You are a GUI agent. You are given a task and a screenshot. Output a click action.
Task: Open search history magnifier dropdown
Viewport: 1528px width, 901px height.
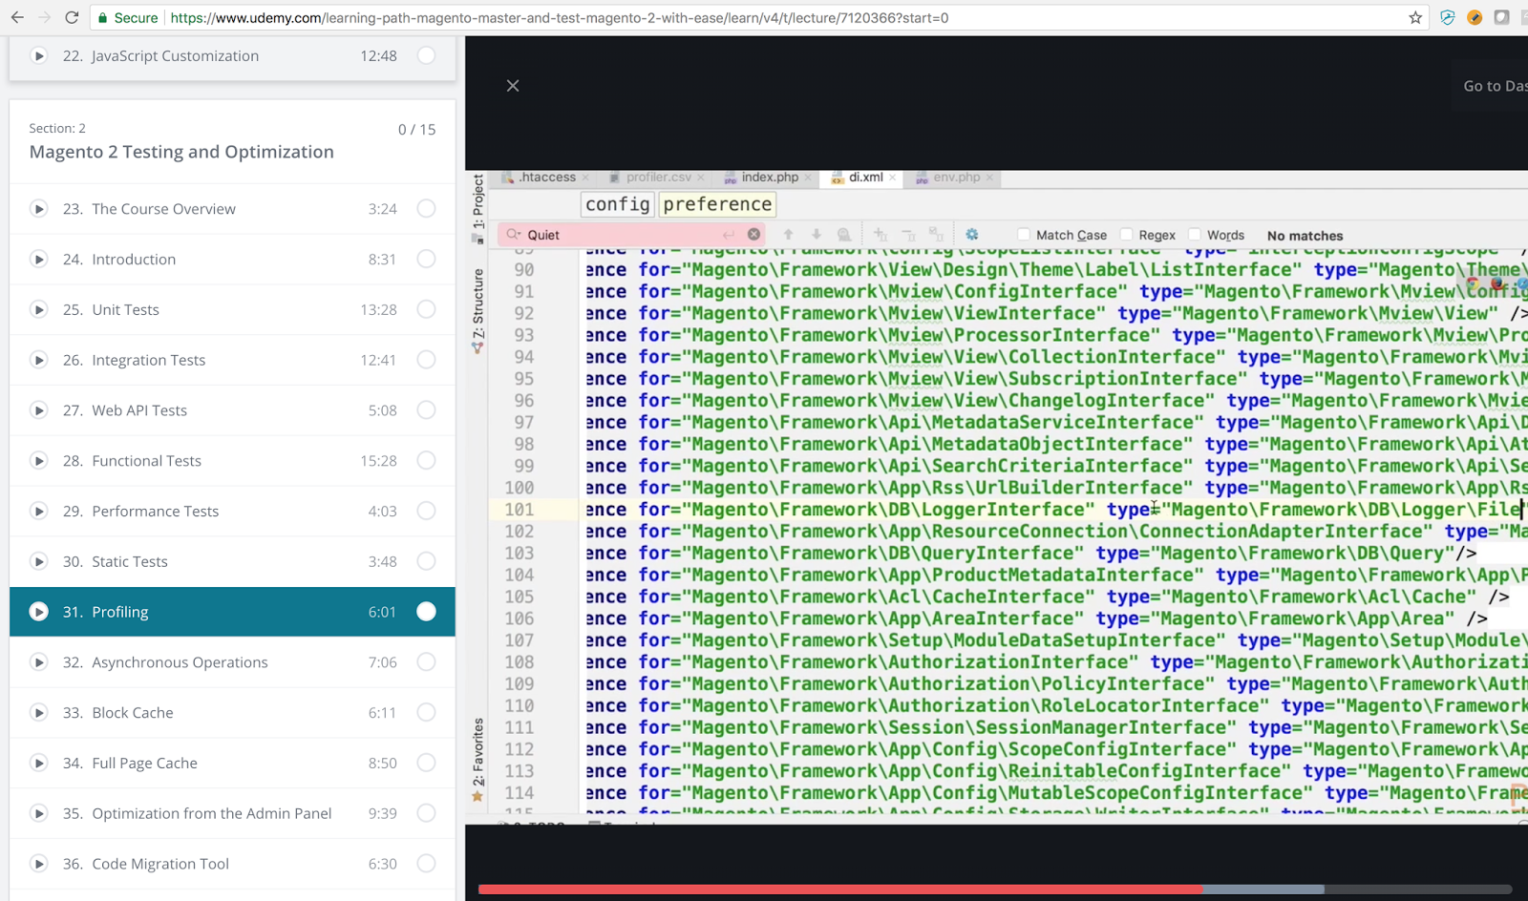click(x=514, y=235)
